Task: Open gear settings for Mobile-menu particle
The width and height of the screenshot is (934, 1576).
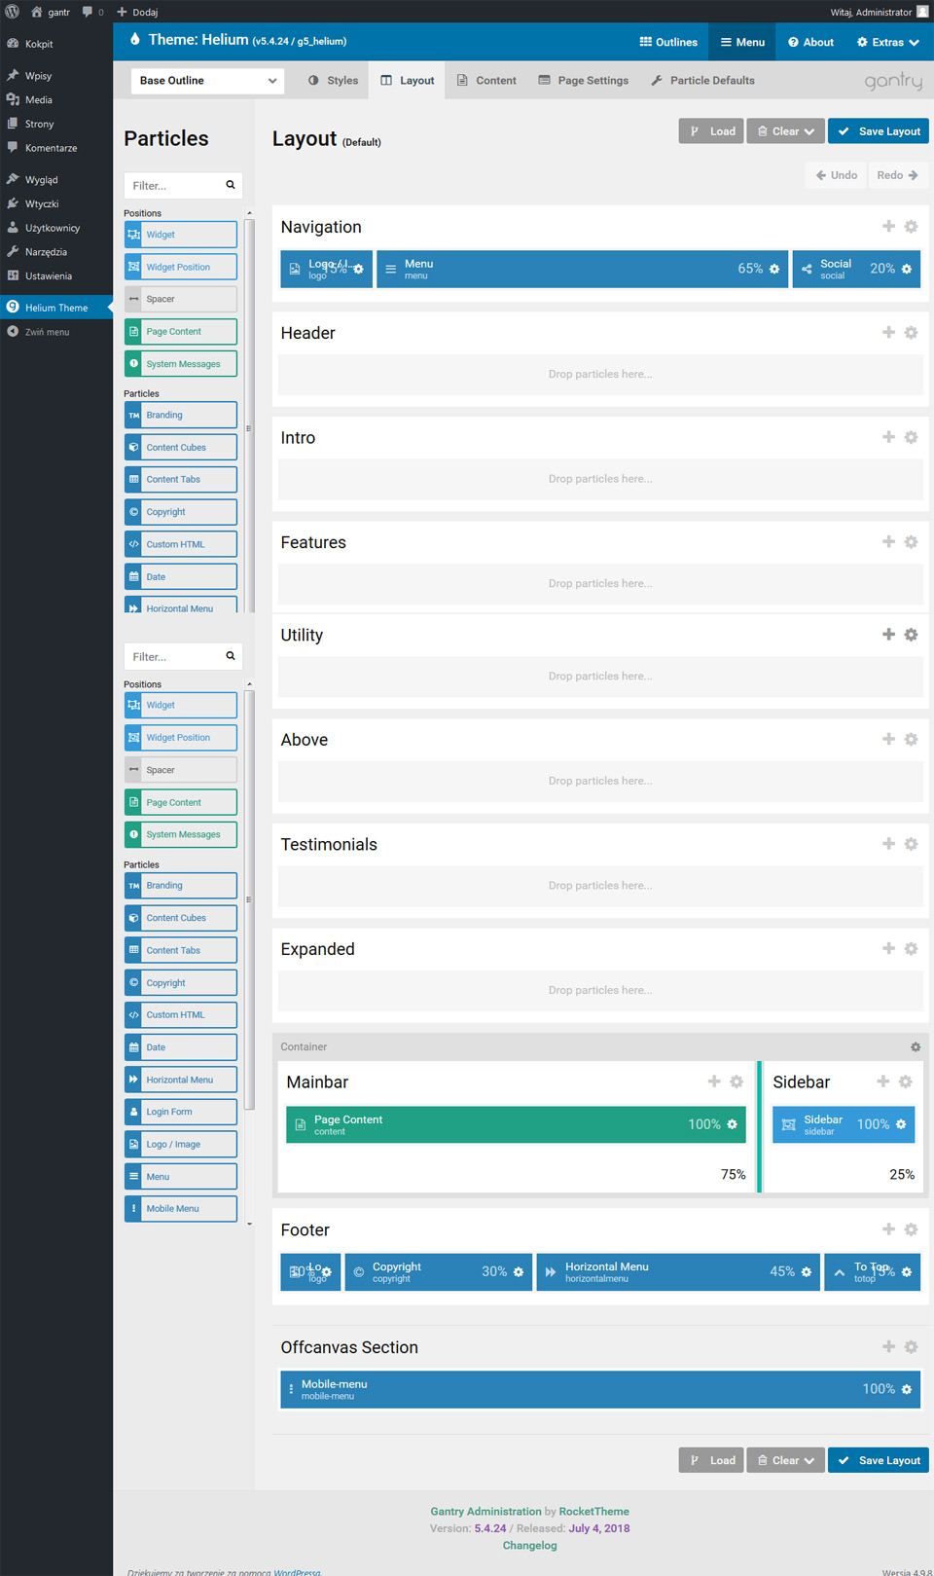Action: (x=907, y=1390)
